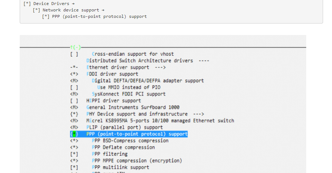Toggle PLIP parallel port support marker

pos(74,127)
